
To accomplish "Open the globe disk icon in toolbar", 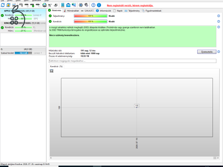I will click(45, 5).
